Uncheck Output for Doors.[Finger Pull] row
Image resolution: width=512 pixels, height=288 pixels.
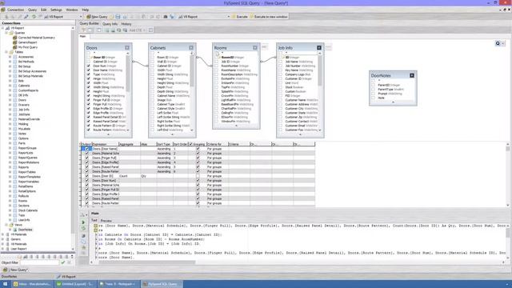tap(87, 158)
